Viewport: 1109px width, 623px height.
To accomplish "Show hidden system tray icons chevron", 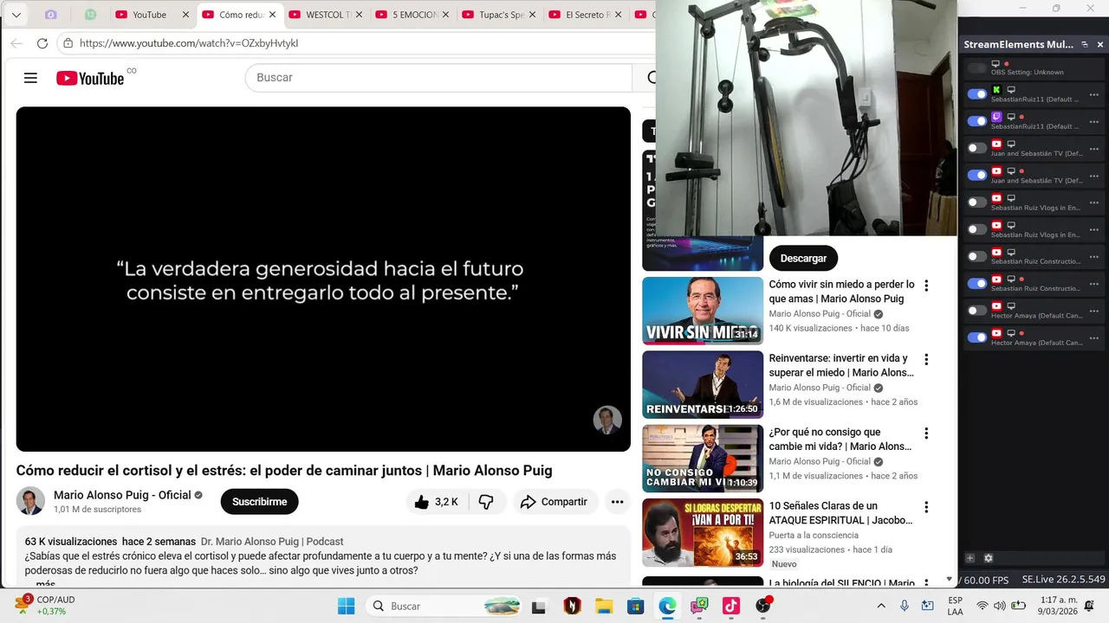I will 881,606.
